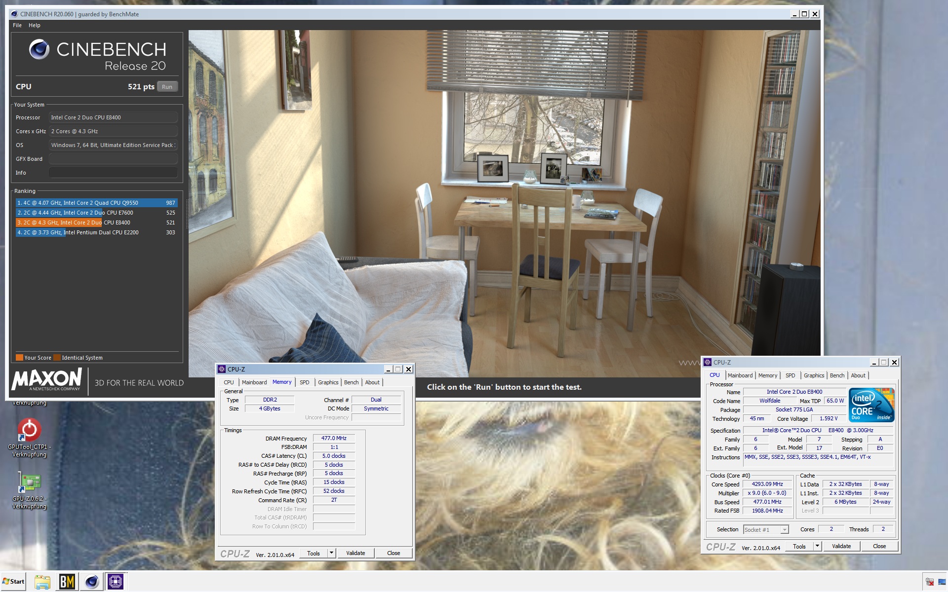Click the Cinebench logo sphere icon
The width and height of the screenshot is (948, 592).
click(39, 49)
